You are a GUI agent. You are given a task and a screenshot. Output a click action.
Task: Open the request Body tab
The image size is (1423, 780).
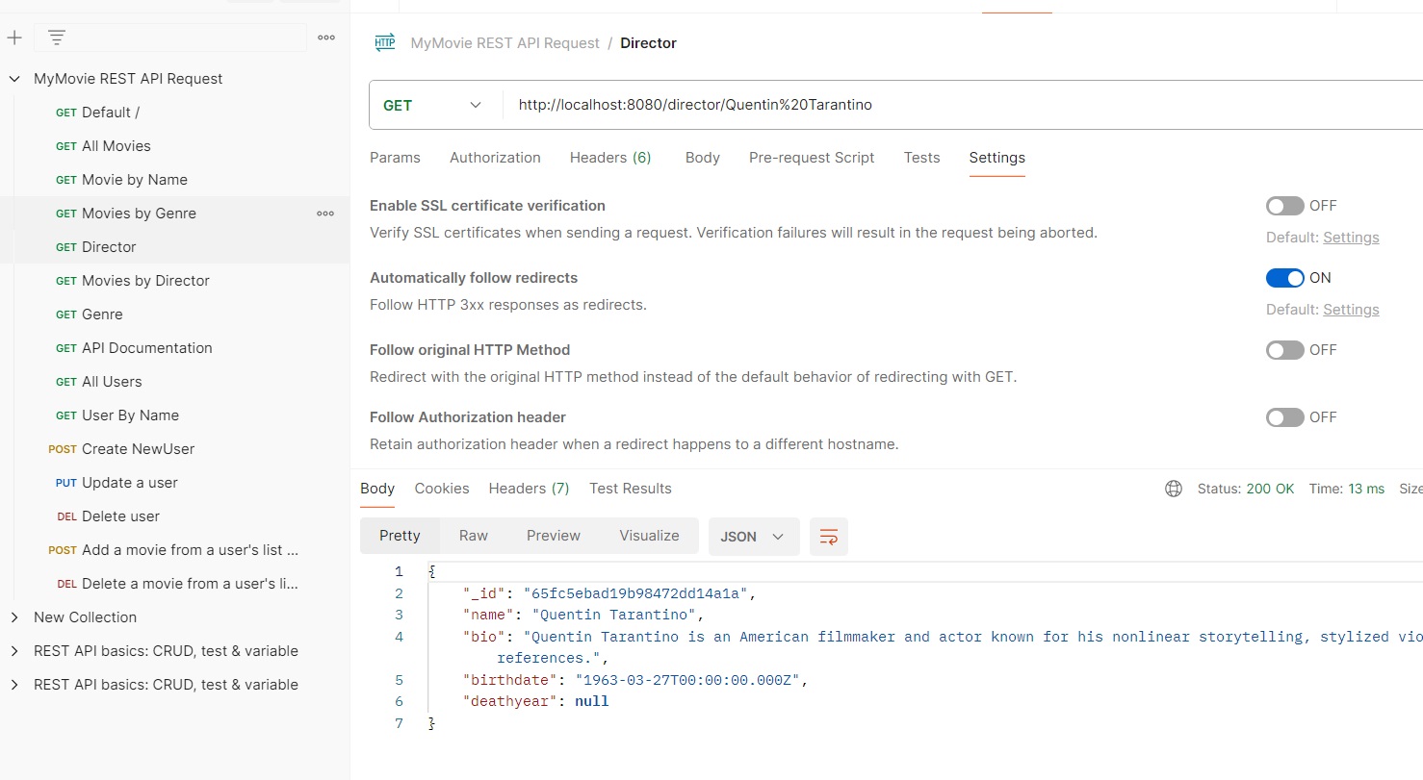pyautogui.click(x=702, y=158)
